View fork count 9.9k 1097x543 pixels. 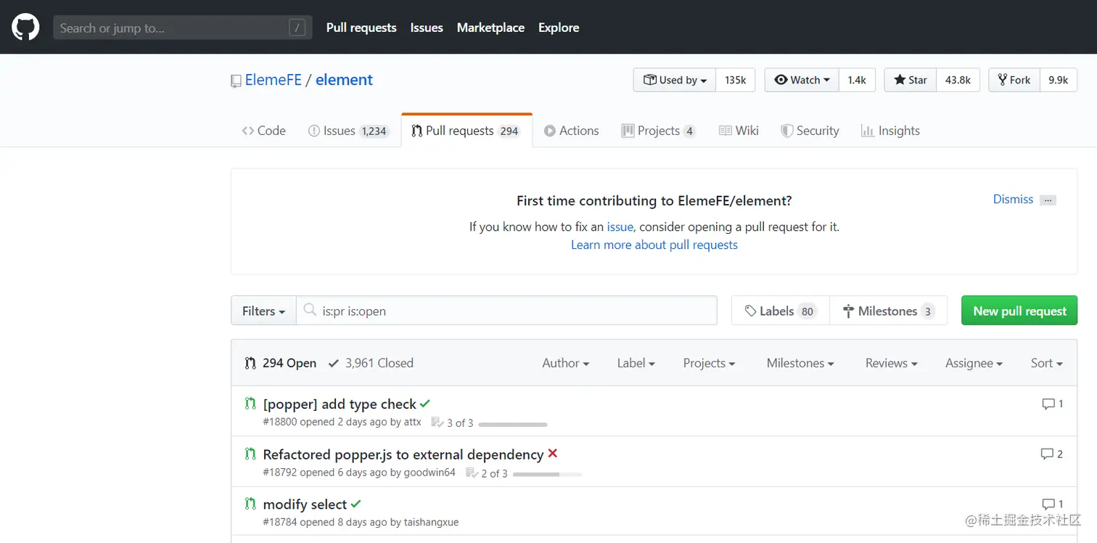(x=1059, y=80)
